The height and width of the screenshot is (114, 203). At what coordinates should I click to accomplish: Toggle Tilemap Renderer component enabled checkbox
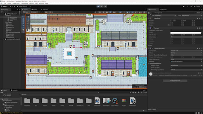pyautogui.click(x=152, y=48)
